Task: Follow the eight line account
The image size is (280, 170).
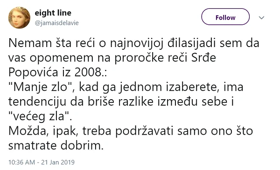Action: tap(225, 17)
